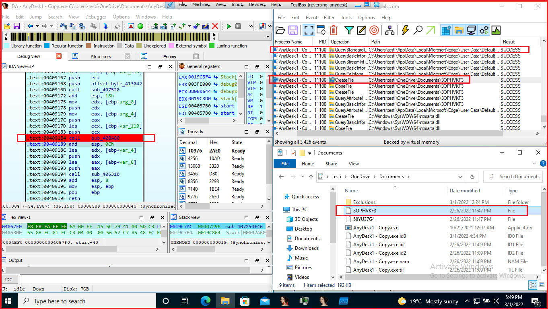
Task: Open Explorer Share ribbon tab
Action: tap(331, 164)
